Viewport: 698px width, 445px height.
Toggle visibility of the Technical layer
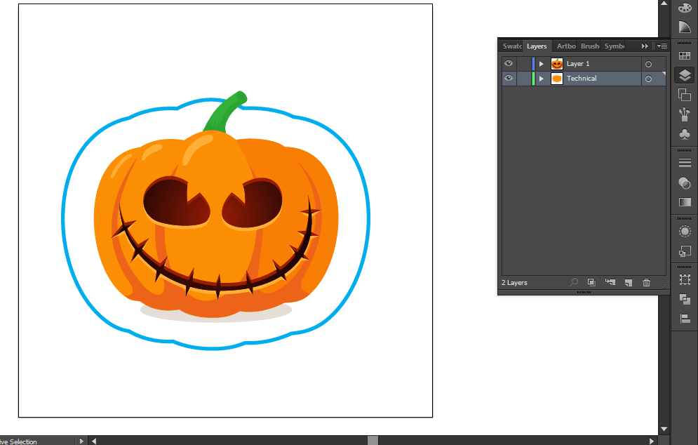(509, 79)
